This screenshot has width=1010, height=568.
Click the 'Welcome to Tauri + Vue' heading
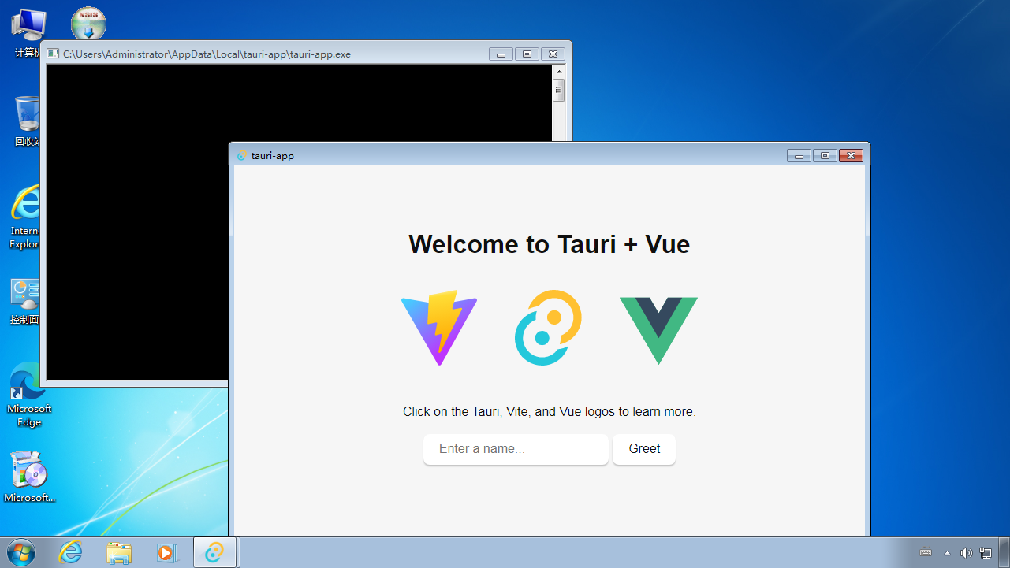[x=550, y=244]
